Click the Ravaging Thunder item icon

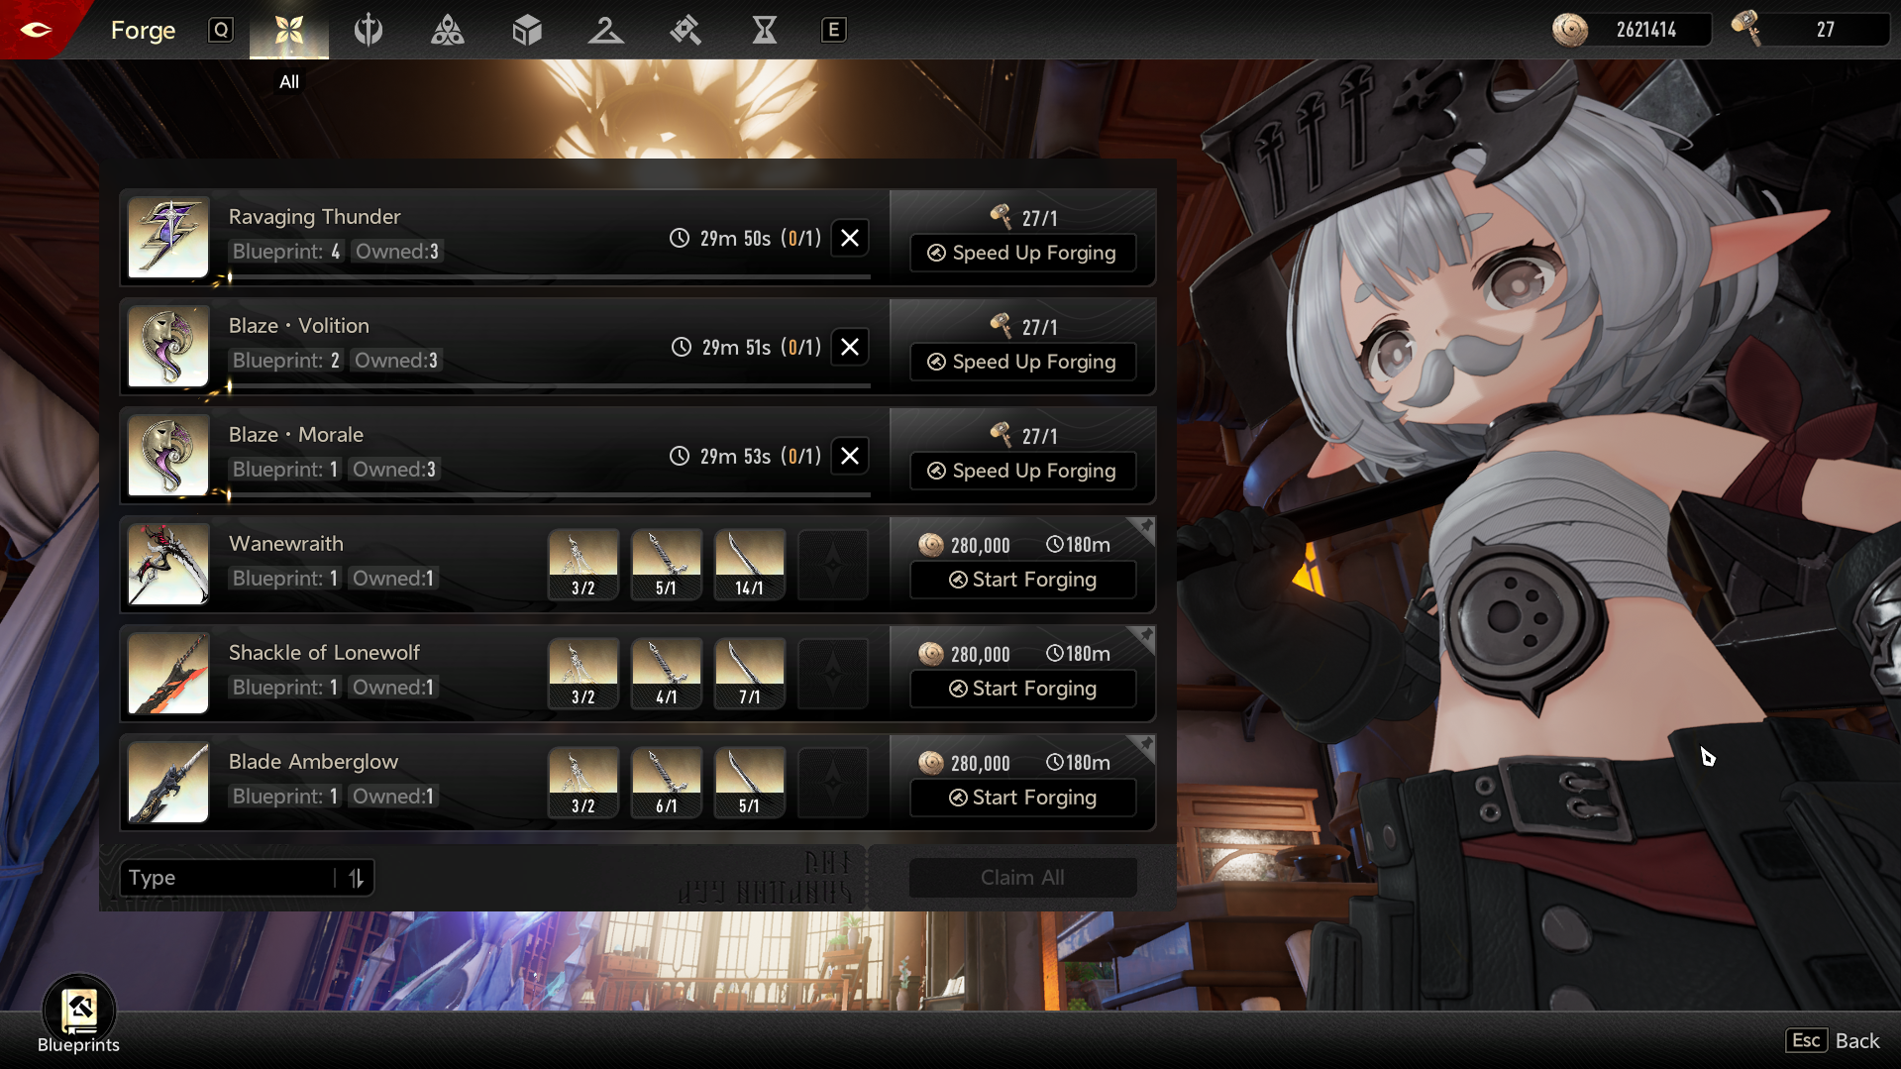[x=168, y=238]
